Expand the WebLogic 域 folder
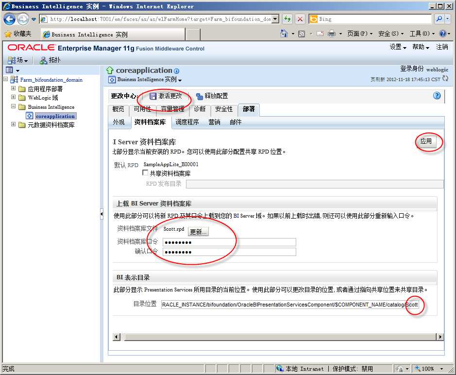 pos(14,97)
